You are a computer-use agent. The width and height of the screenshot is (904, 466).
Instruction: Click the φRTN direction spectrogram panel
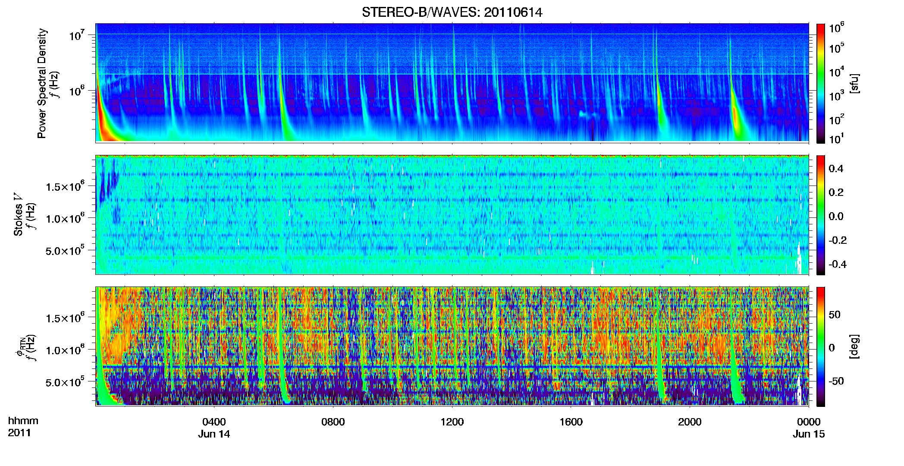452,346
